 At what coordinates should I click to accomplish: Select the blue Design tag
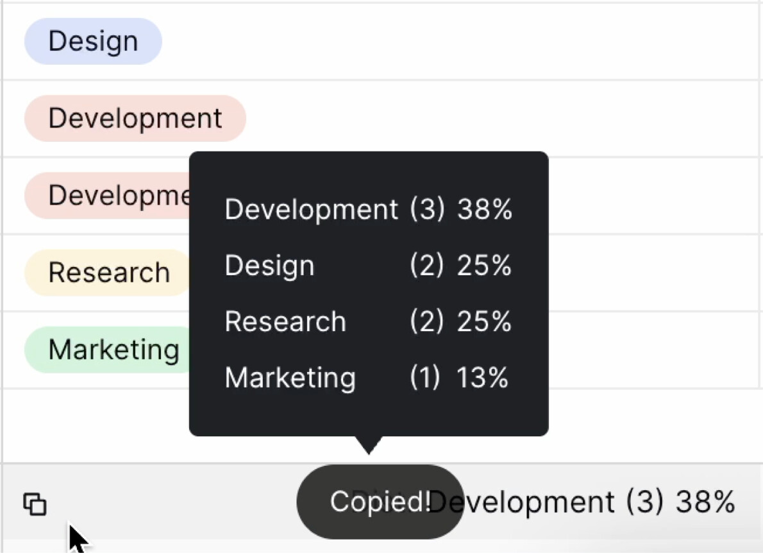coord(93,41)
